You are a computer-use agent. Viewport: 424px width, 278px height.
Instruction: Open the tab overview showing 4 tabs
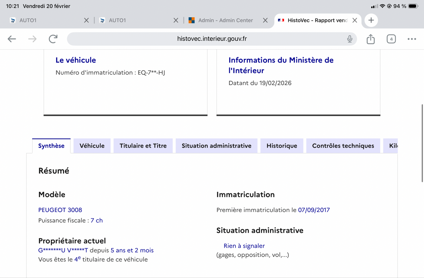click(x=391, y=39)
